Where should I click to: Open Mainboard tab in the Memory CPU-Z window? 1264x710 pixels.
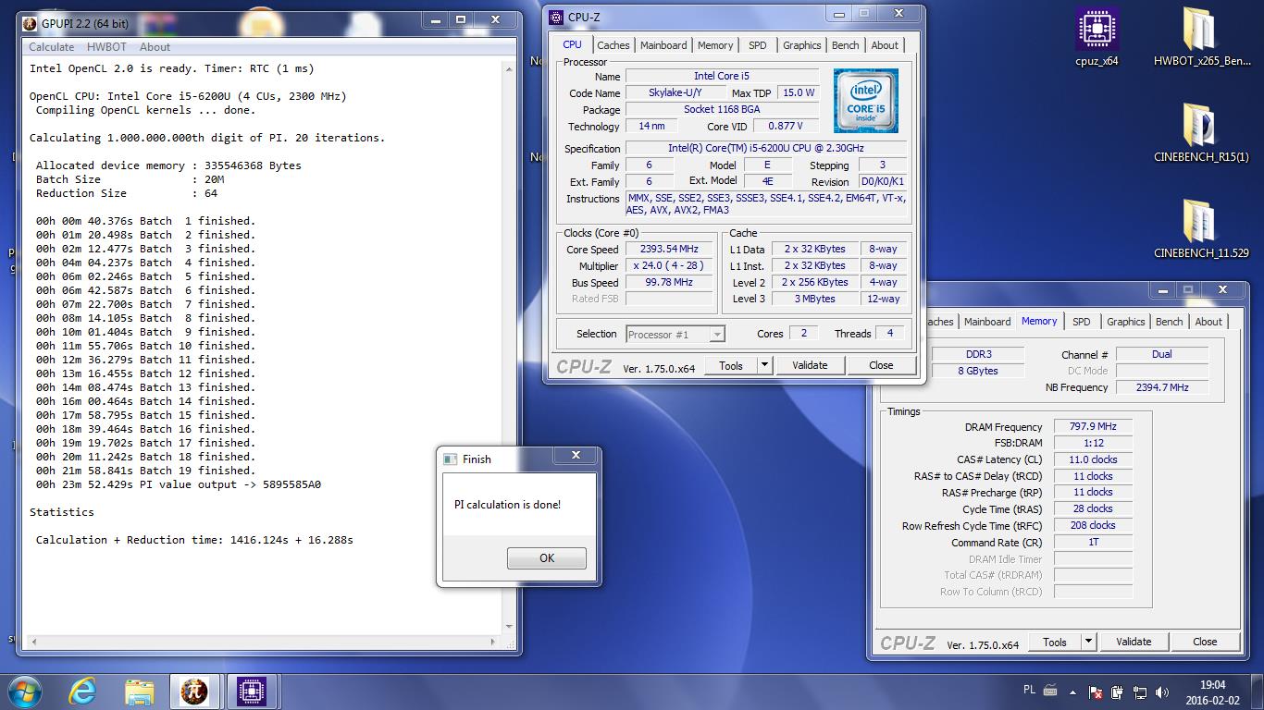click(x=987, y=322)
